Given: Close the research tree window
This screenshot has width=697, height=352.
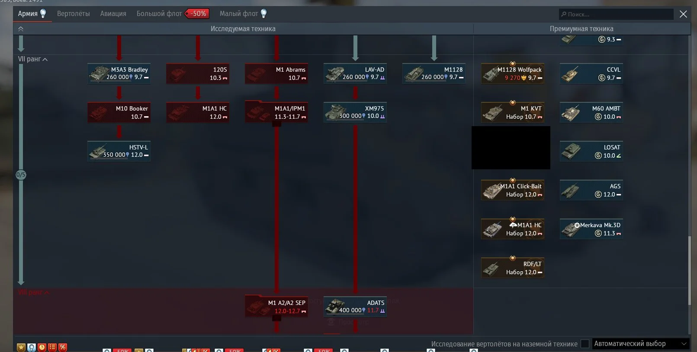Looking at the screenshot, I should click(684, 14).
